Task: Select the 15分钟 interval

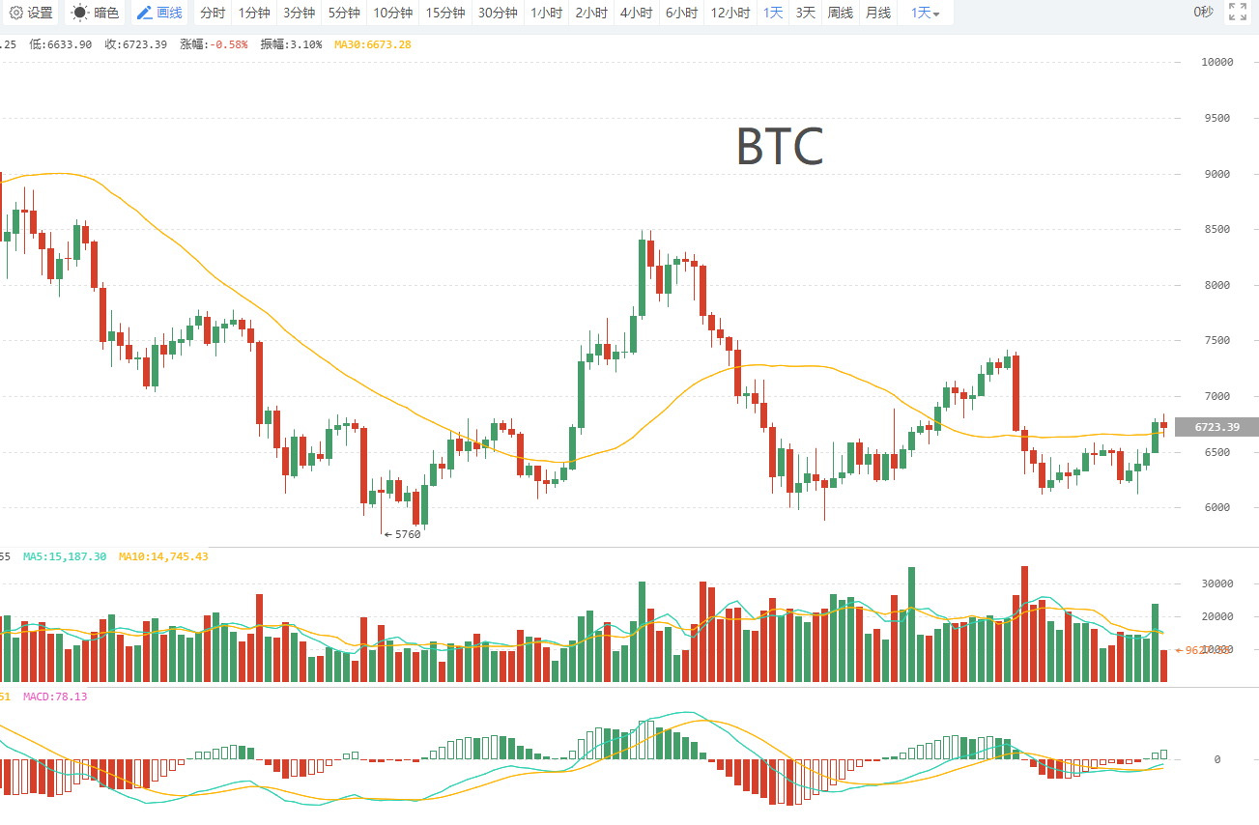Action: click(x=444, y=14)
